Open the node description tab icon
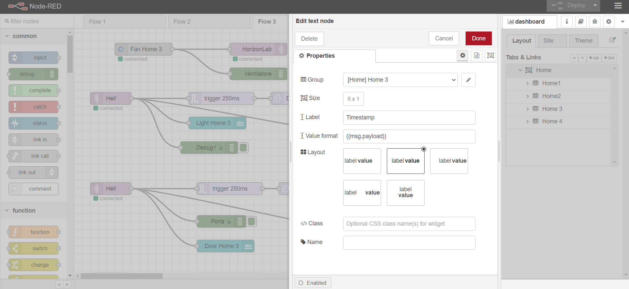 [476, 55]
